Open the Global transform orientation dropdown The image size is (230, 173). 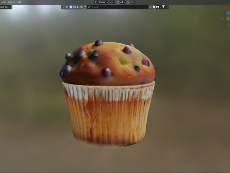click(101, 2)
